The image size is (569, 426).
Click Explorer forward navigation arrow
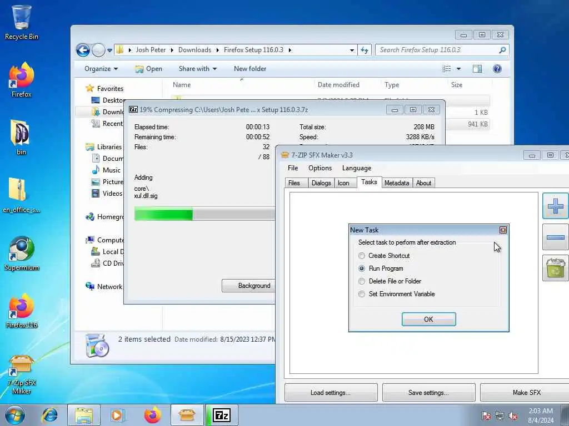coord(98,50)
